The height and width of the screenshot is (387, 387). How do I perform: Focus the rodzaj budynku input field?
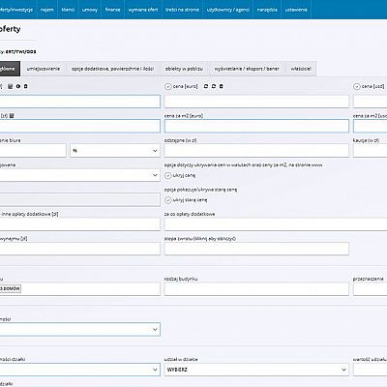coord(256,289)
